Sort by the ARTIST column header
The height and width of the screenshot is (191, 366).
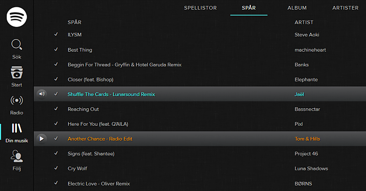pyautogui.click(x=304, y=22)
